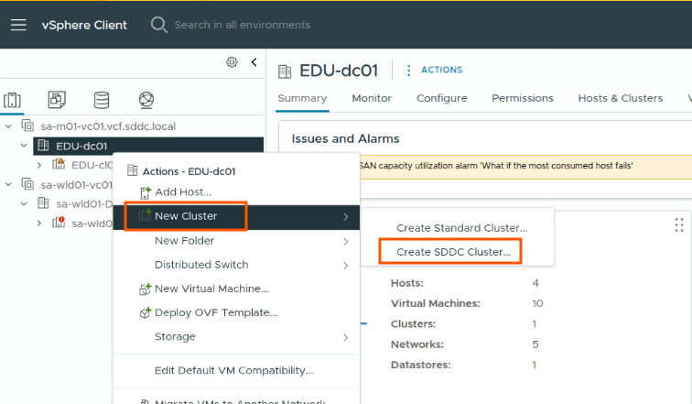
Task: Open the Storage inventory view icon
Action: coord(101,99)
